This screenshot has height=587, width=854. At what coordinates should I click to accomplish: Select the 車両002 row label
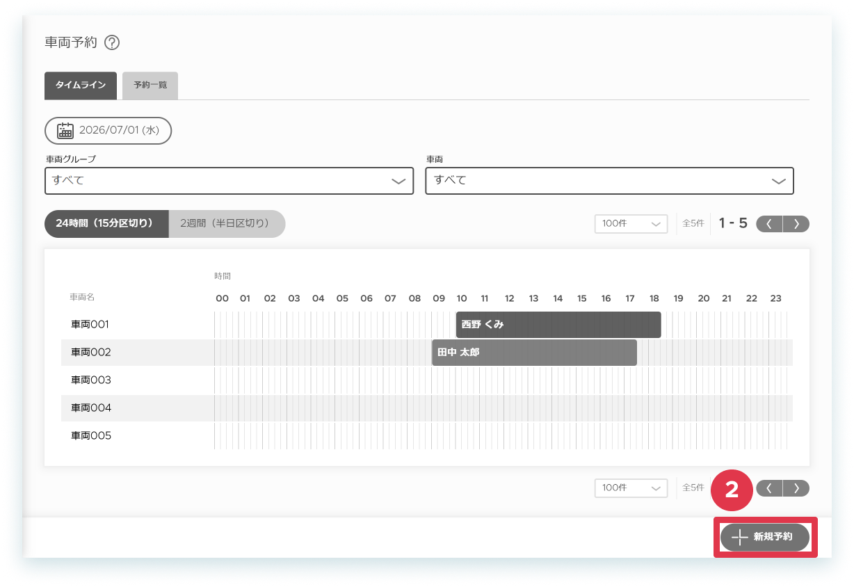[x=91, y=353]
